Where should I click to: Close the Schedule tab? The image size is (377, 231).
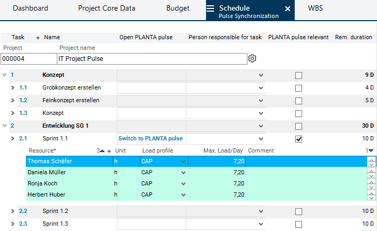click(287, 9)
